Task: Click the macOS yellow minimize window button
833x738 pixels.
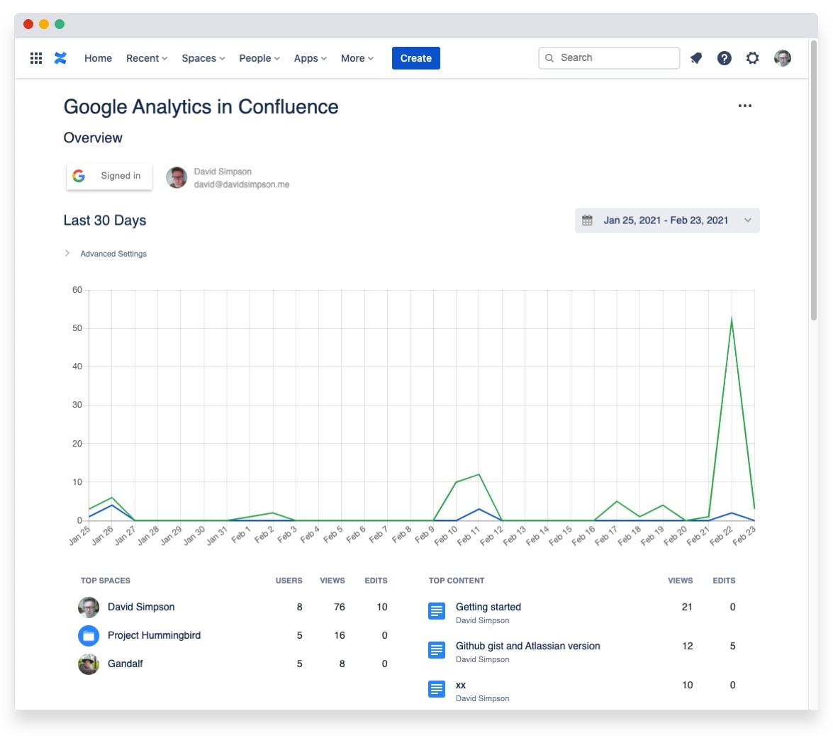Action: point(44,24)
